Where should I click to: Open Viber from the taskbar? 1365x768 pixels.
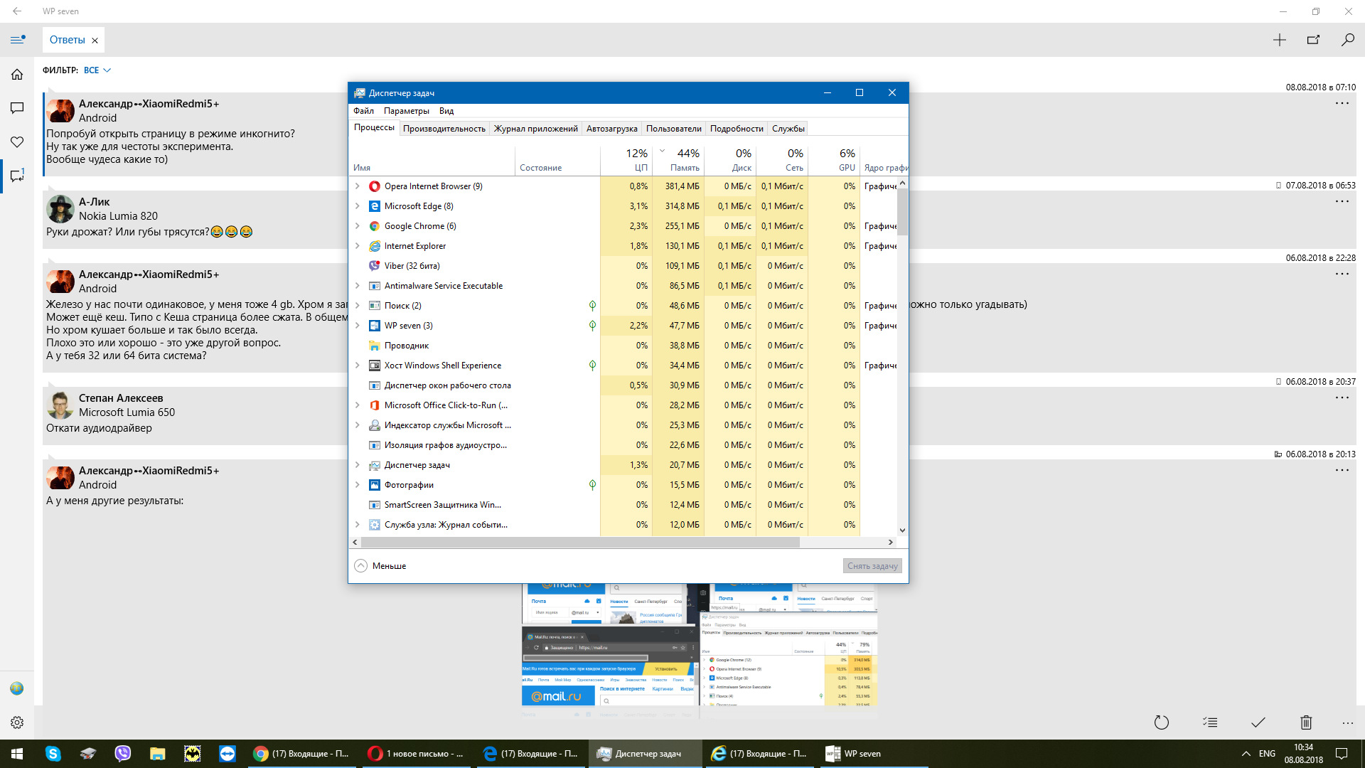pyautogui.click(x=123, y=754)
